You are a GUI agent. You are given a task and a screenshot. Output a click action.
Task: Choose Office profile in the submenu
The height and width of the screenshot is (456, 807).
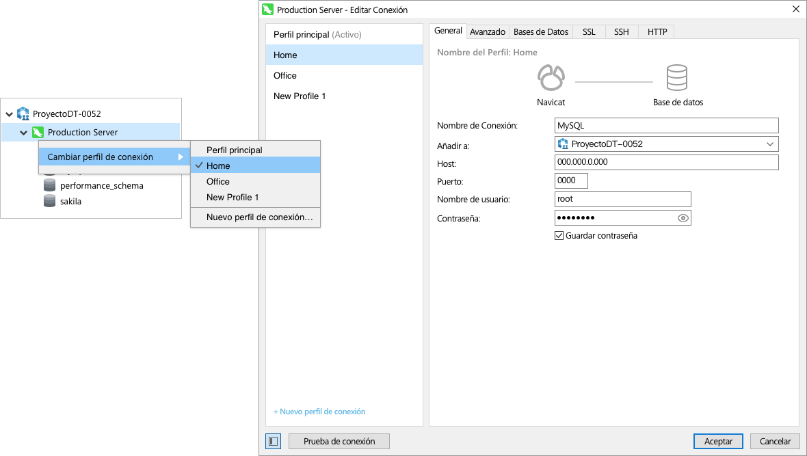[255, 182]
